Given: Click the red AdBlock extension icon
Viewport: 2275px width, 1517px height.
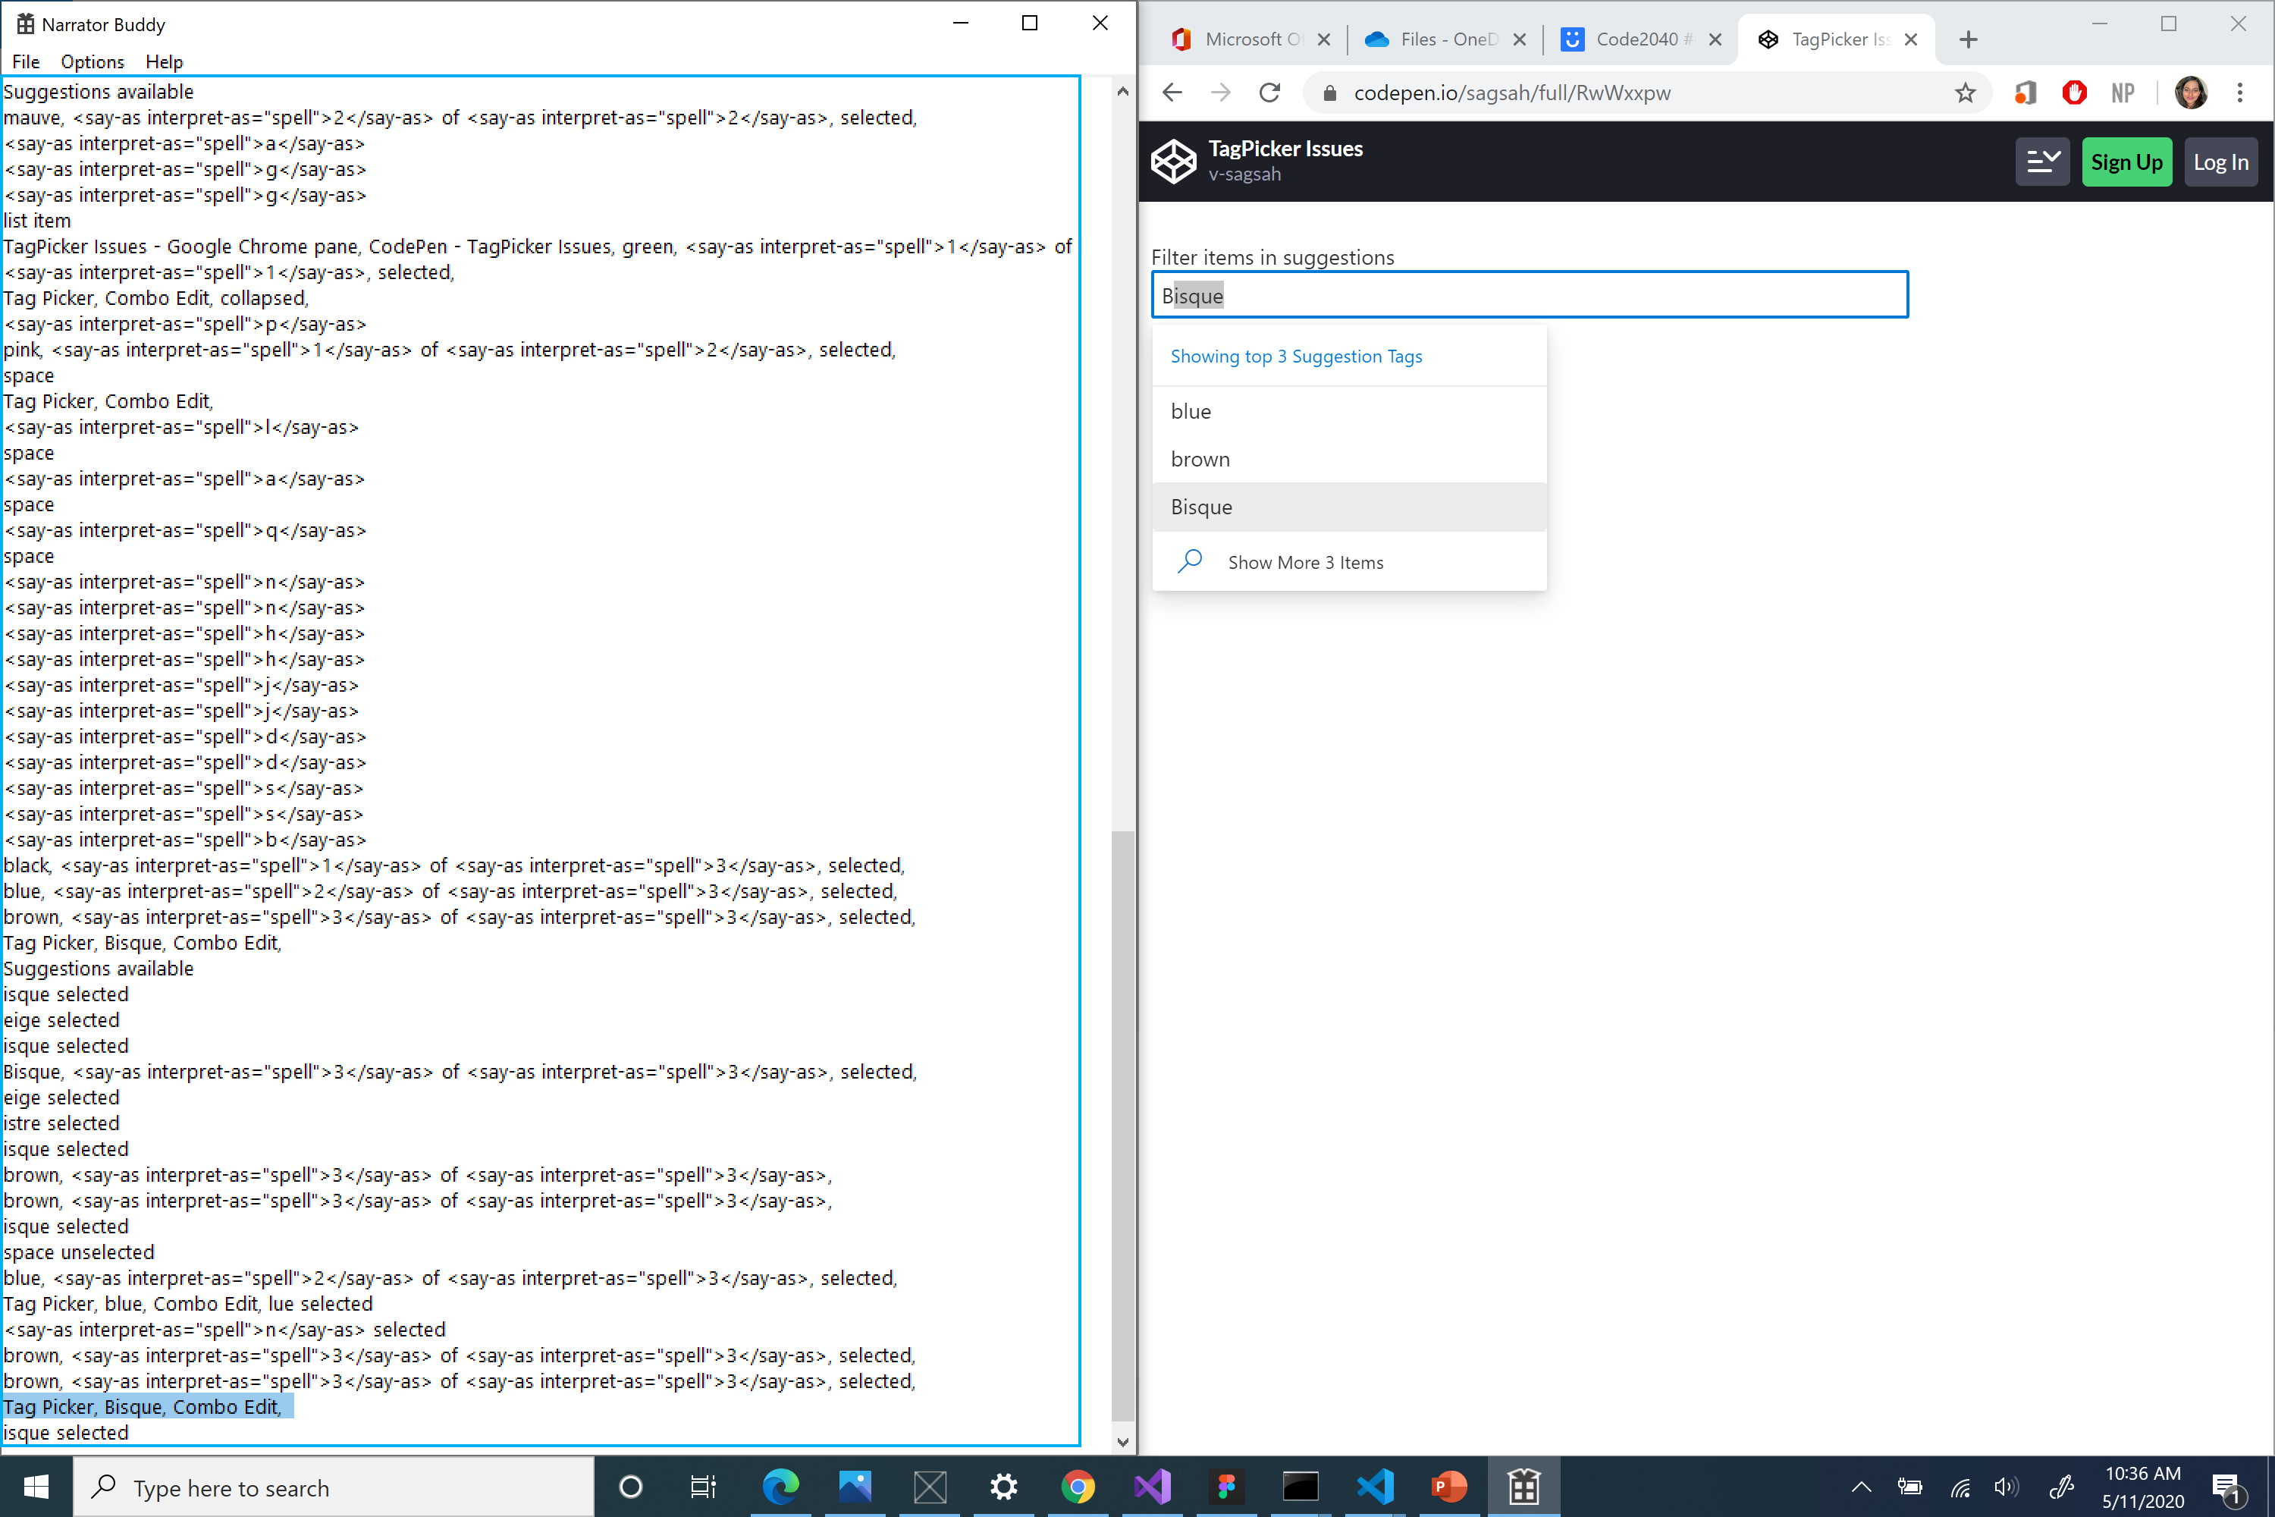Looking at the screenshot, I should tap(2074, 93).
